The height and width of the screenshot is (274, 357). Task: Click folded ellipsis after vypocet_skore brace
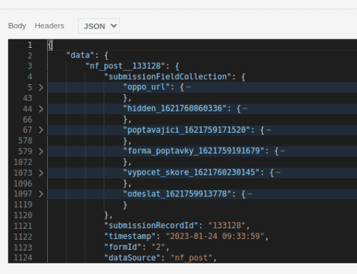coord(278,173)
